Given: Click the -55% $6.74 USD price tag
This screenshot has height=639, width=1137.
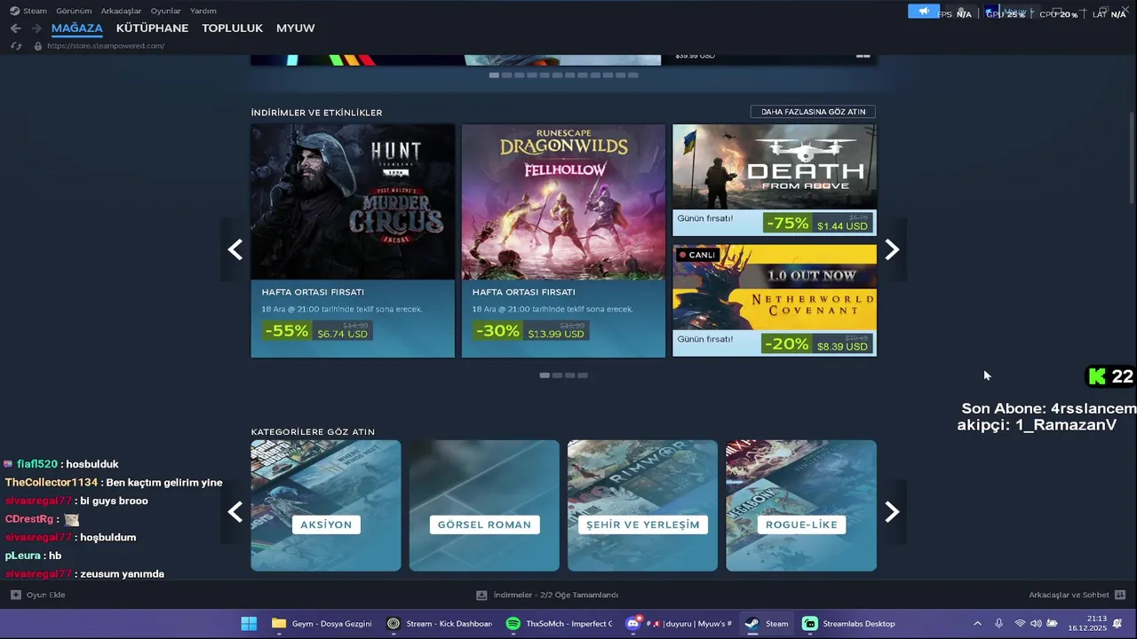Looking at the screenshot, I should coord(317,331).
